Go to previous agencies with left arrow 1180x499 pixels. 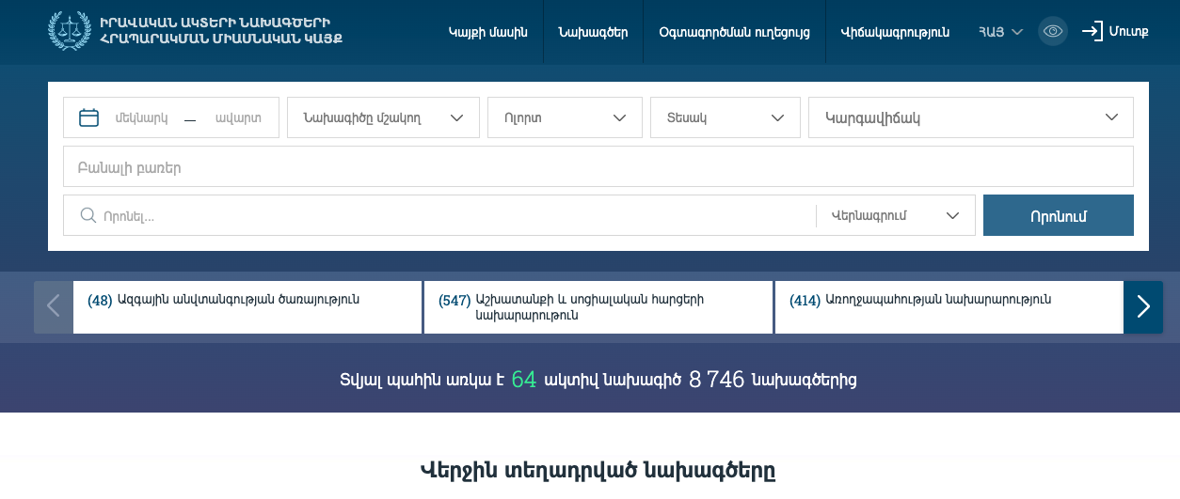(54, 306)
